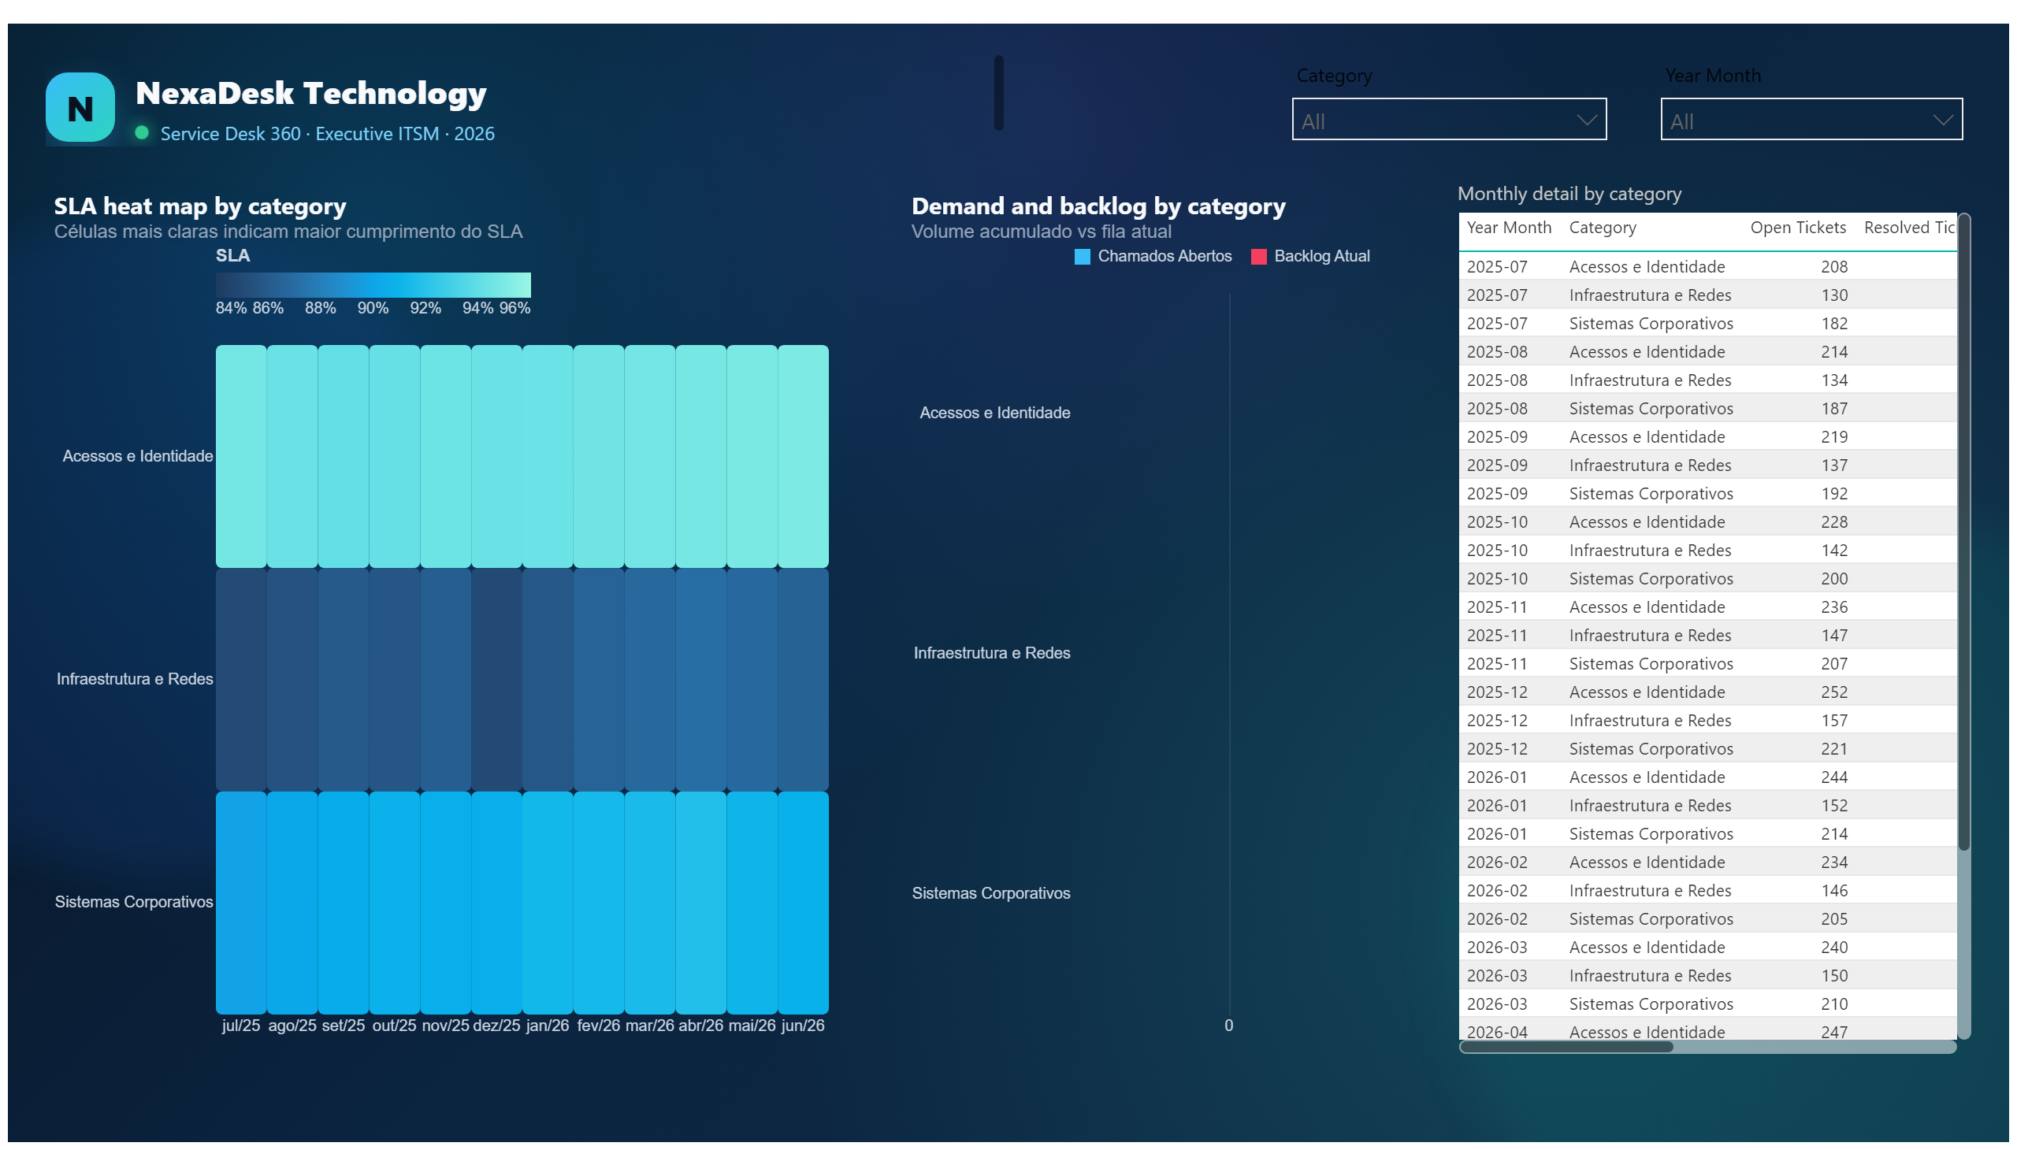
Task: Click Open Tickets value 152 in table
Action: click(x=1833, y=806)
